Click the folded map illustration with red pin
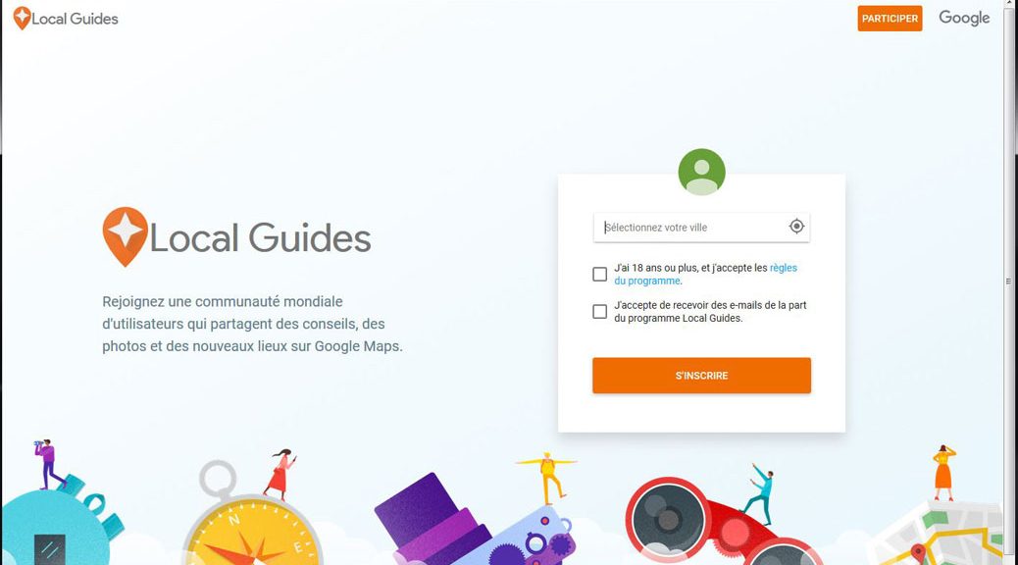The width and height of the screenshot is (1018, 565). [941, 534]
